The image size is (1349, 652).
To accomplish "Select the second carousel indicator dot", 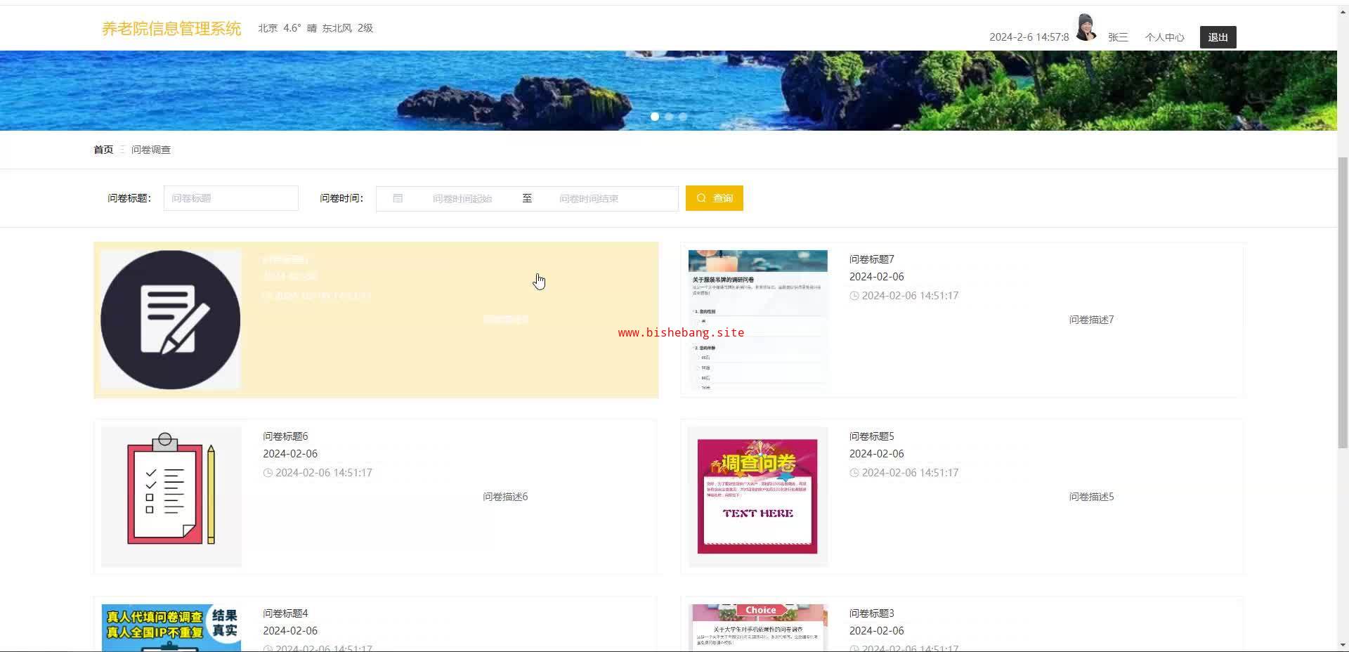I will tap(669, 117).
